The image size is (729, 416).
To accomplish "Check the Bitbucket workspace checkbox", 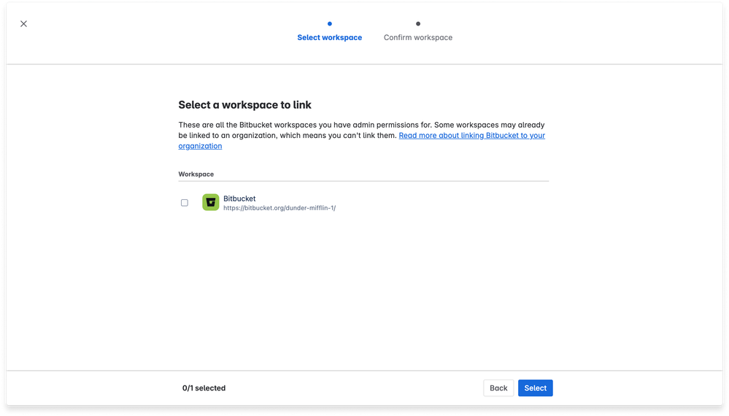I will [x=185, y=203].
